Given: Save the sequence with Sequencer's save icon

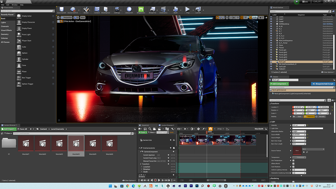Looking at the screenshot, I should click(x=145, y=129).
